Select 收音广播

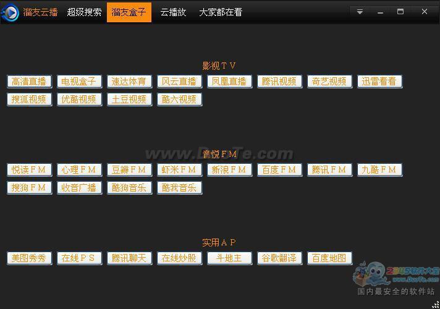(x=79, y=188)
